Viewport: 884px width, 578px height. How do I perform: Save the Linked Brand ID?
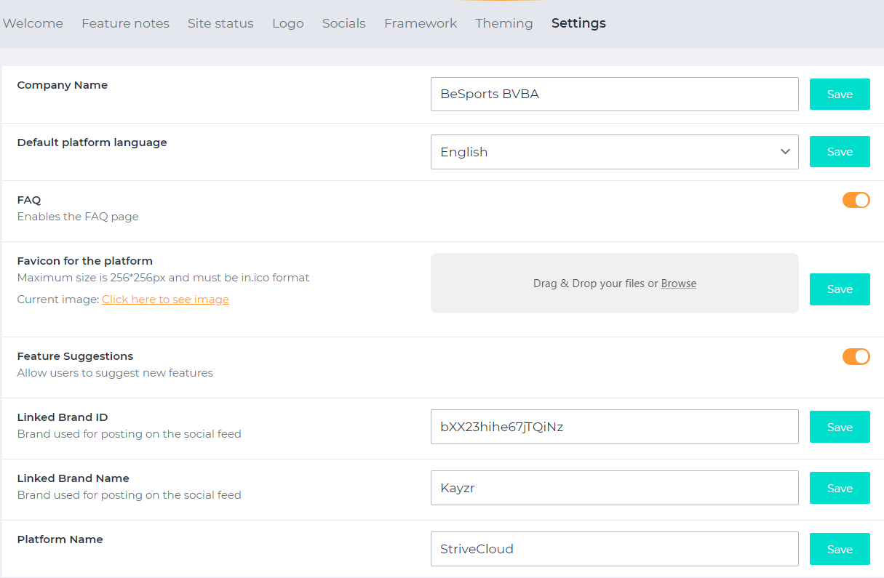click(840, 428)
